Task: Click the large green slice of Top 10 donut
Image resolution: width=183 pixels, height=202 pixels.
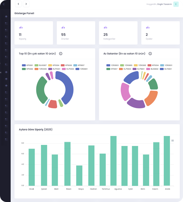Action: coord(41,90)
